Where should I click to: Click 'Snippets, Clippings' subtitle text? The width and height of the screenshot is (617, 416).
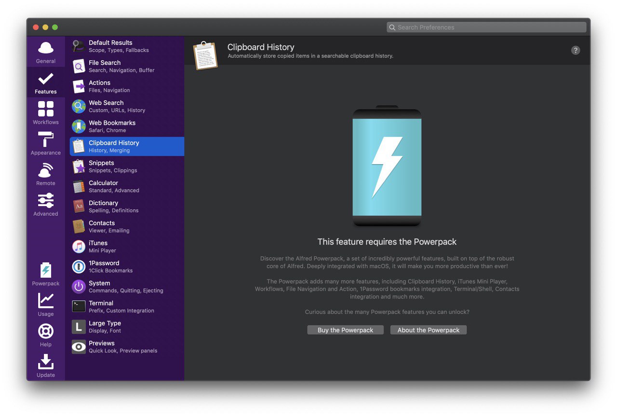(x=113, y=170)
